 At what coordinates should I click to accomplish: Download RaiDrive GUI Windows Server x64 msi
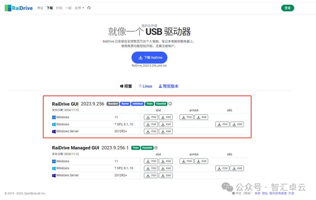coord(151,131)
